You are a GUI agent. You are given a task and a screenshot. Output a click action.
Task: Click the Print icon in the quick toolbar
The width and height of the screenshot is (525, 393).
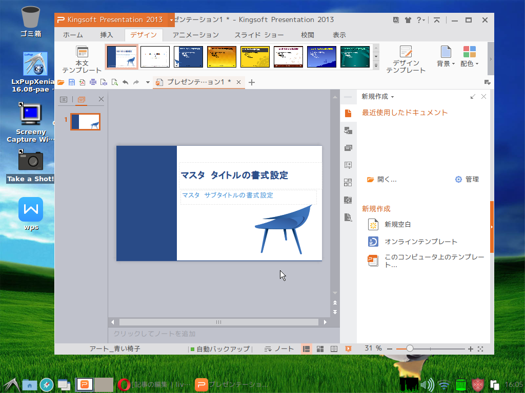(x=93, y=82)
